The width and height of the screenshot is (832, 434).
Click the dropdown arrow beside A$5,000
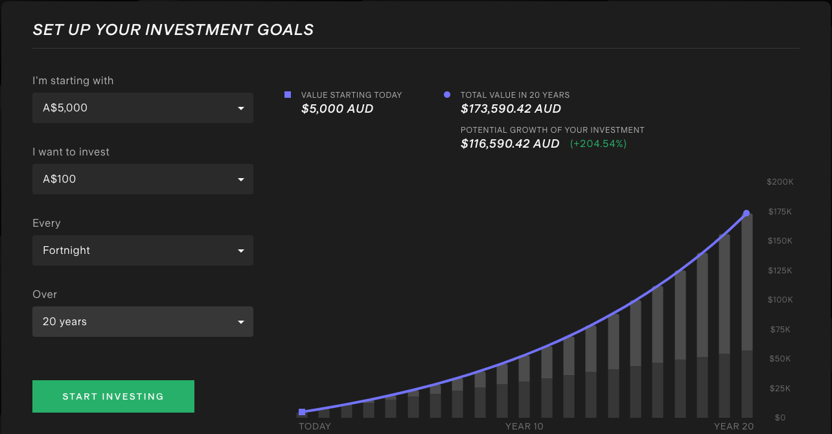(241, 108)
